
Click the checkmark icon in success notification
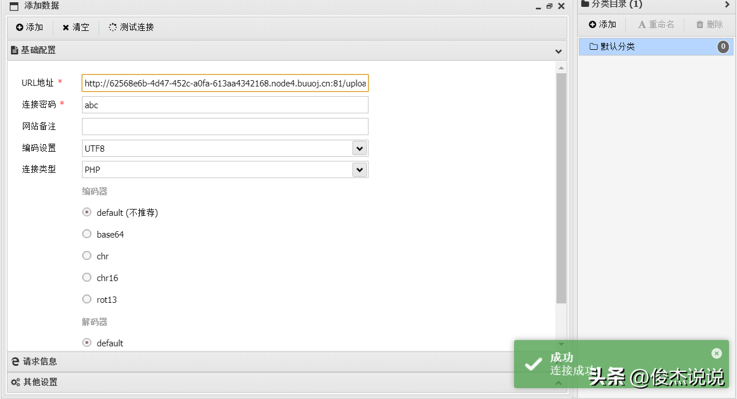point(534,364)
